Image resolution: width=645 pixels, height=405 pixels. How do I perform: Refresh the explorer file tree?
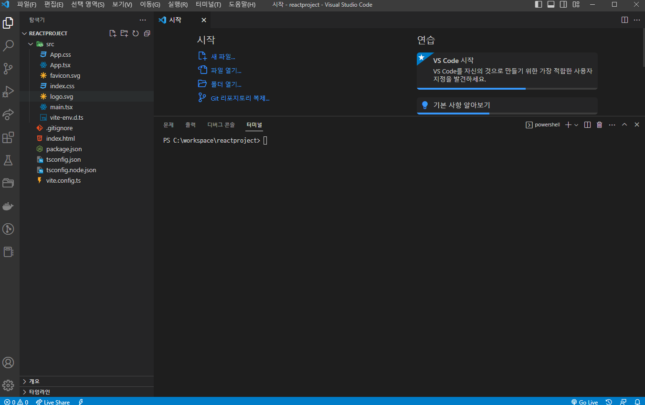click(x=136, y=33)
